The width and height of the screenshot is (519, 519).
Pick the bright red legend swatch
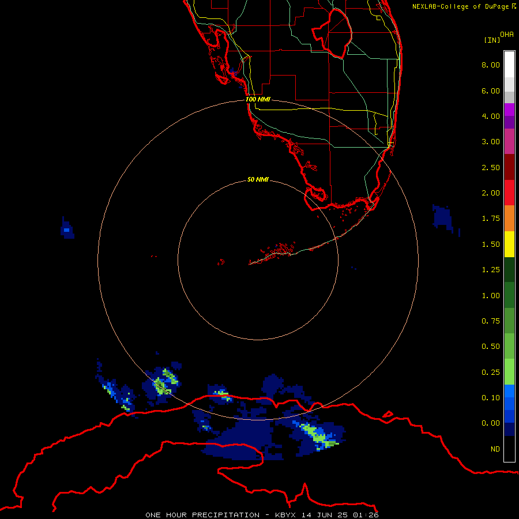pyautogui.click(x=509, y=193)
